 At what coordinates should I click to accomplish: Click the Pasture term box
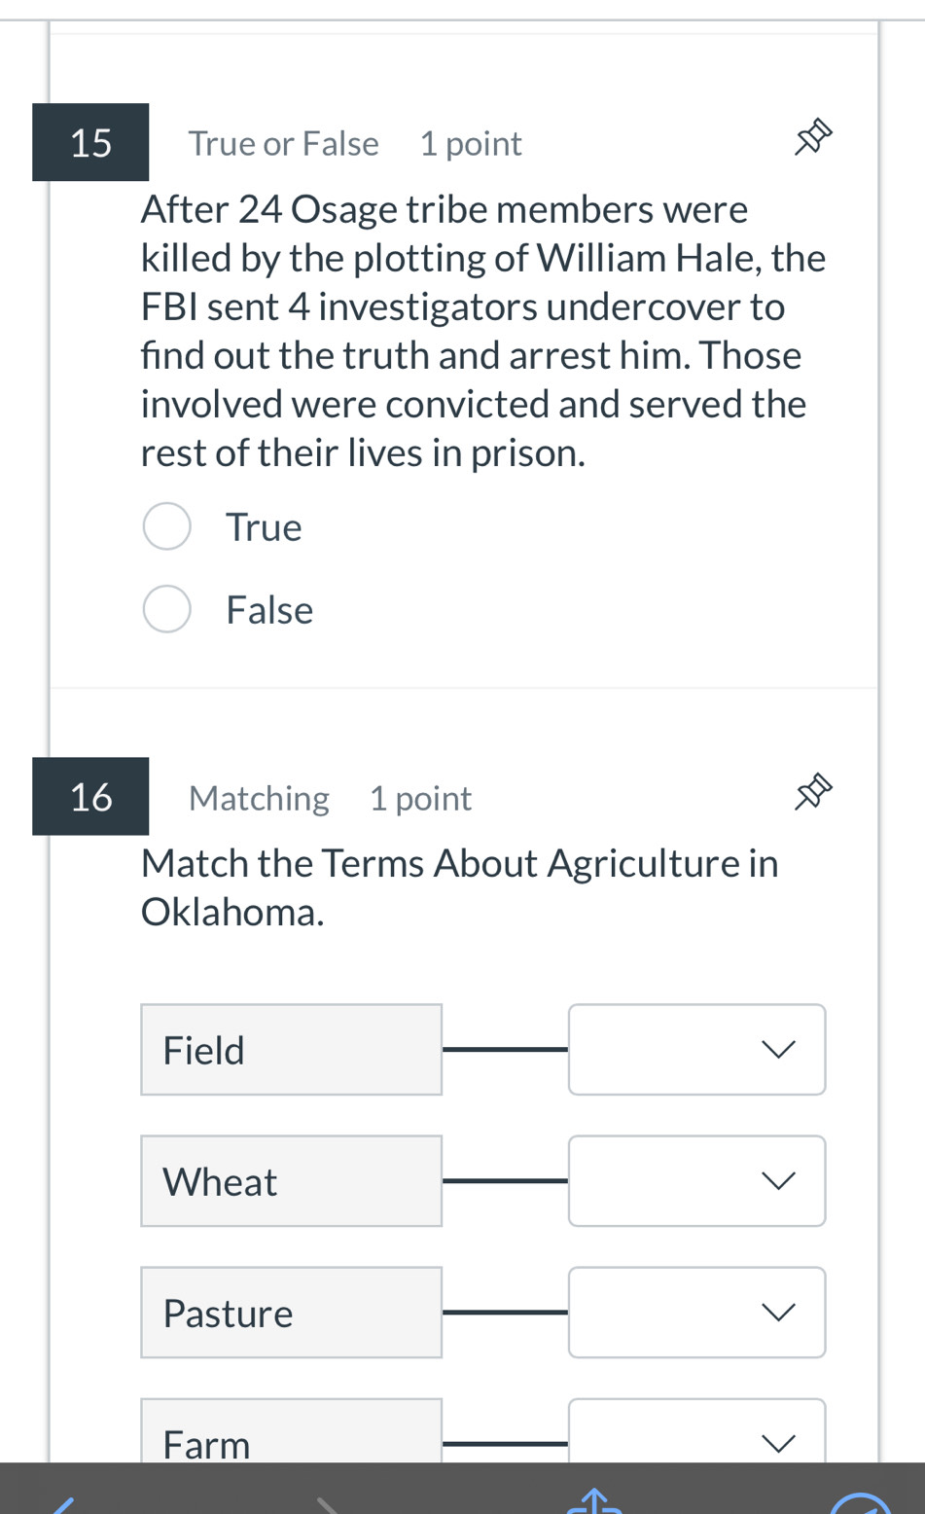[x=291, y=1313]
